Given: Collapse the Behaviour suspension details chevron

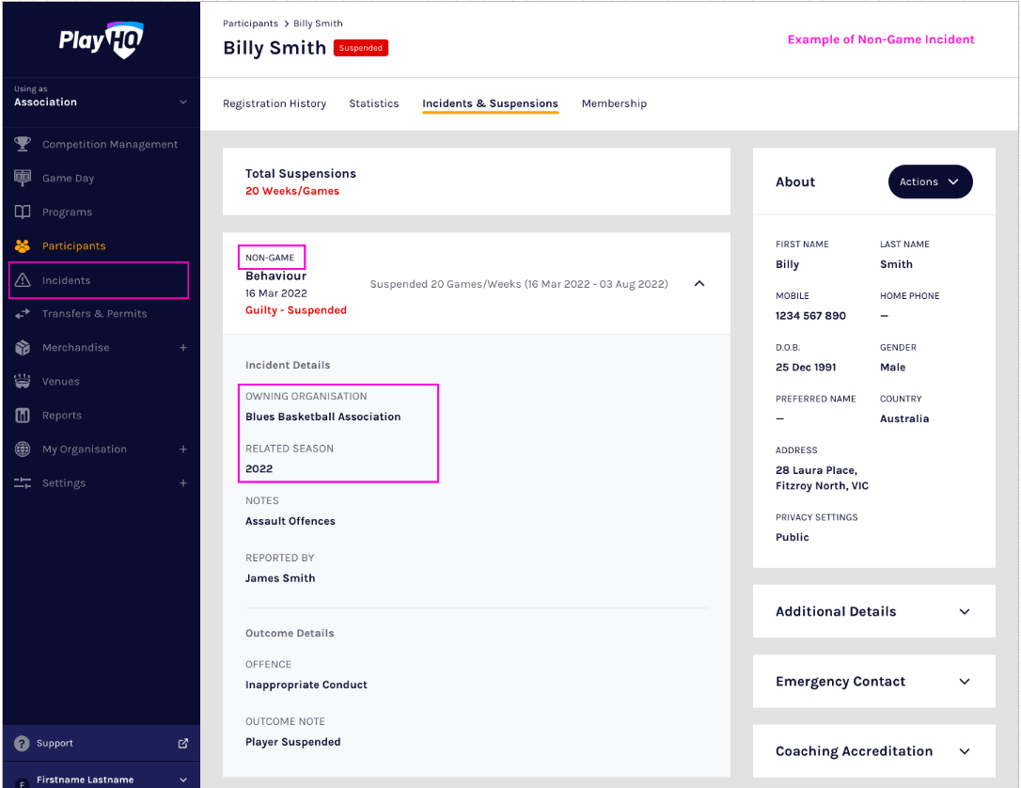Looking at the screenshot, I should click(699, 283).
